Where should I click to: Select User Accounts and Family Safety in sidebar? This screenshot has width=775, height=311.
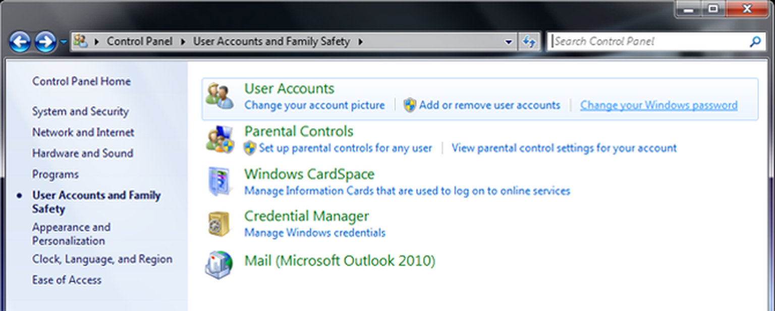(x=96, y=202)
